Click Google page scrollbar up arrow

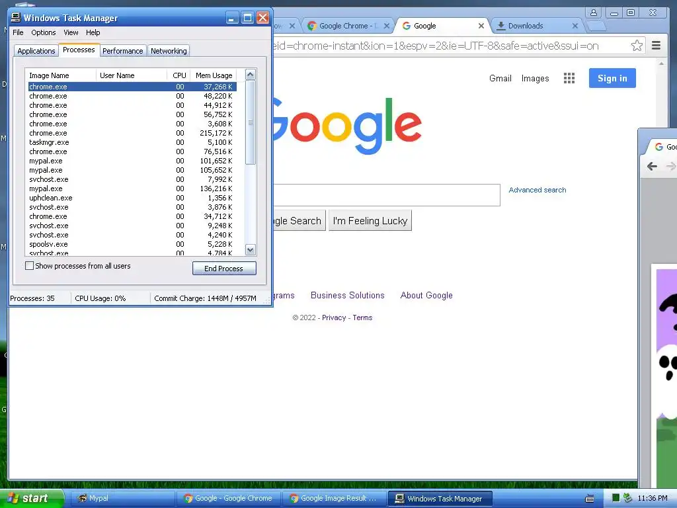click(661, 63)
